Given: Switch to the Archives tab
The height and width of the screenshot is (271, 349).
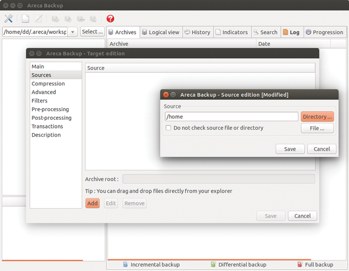Looking at the screenshot, I should pyautogui.click(x=123, y=32).
